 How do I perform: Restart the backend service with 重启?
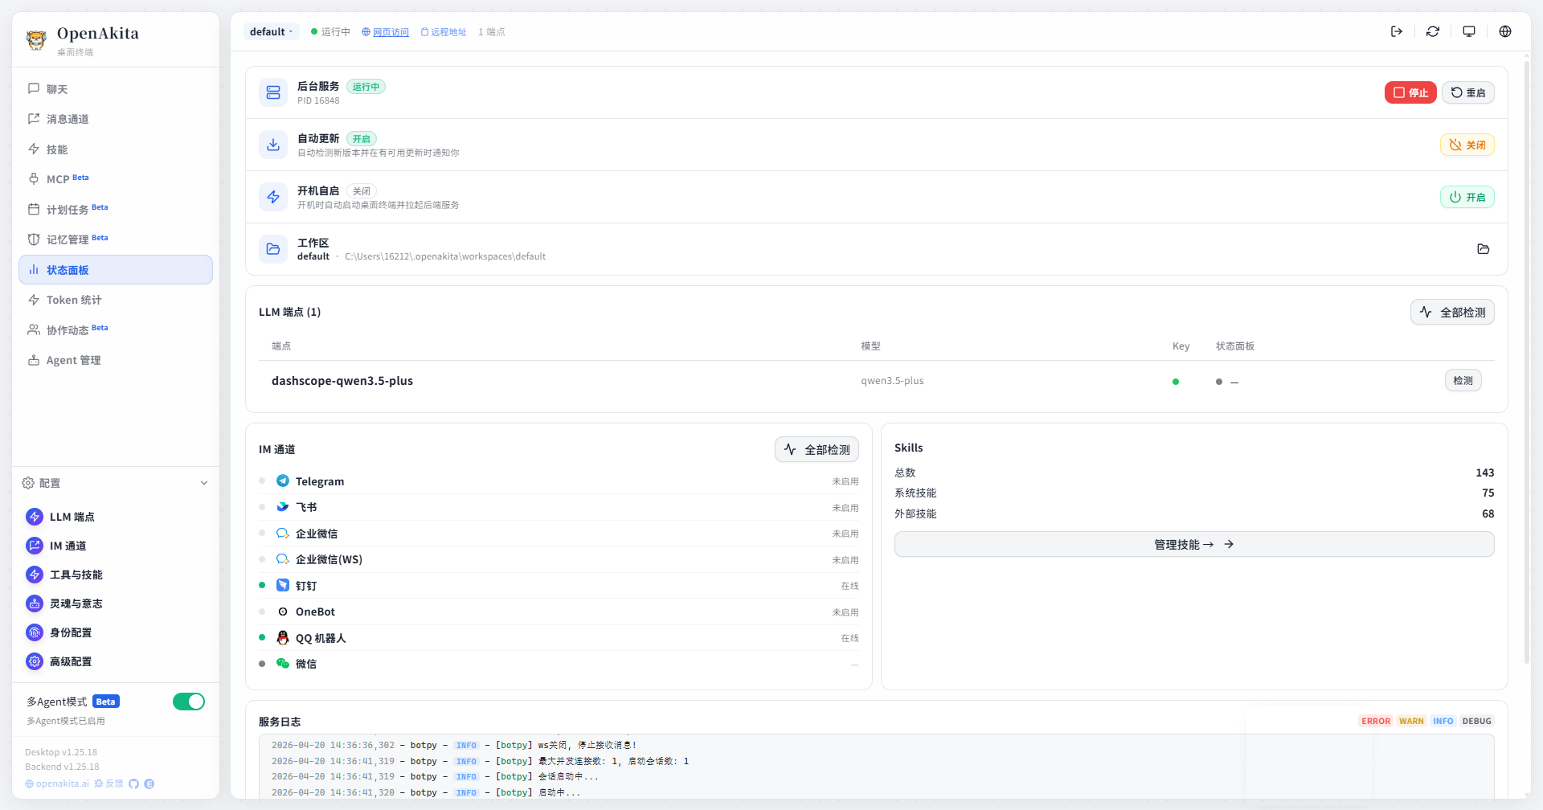1468,92
